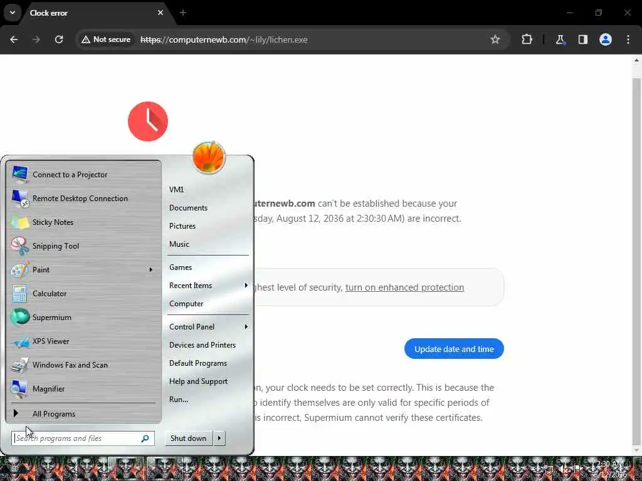Click the Not secure warning badge
The height and width of the screenshot is (481, 642).
[106, 39]
